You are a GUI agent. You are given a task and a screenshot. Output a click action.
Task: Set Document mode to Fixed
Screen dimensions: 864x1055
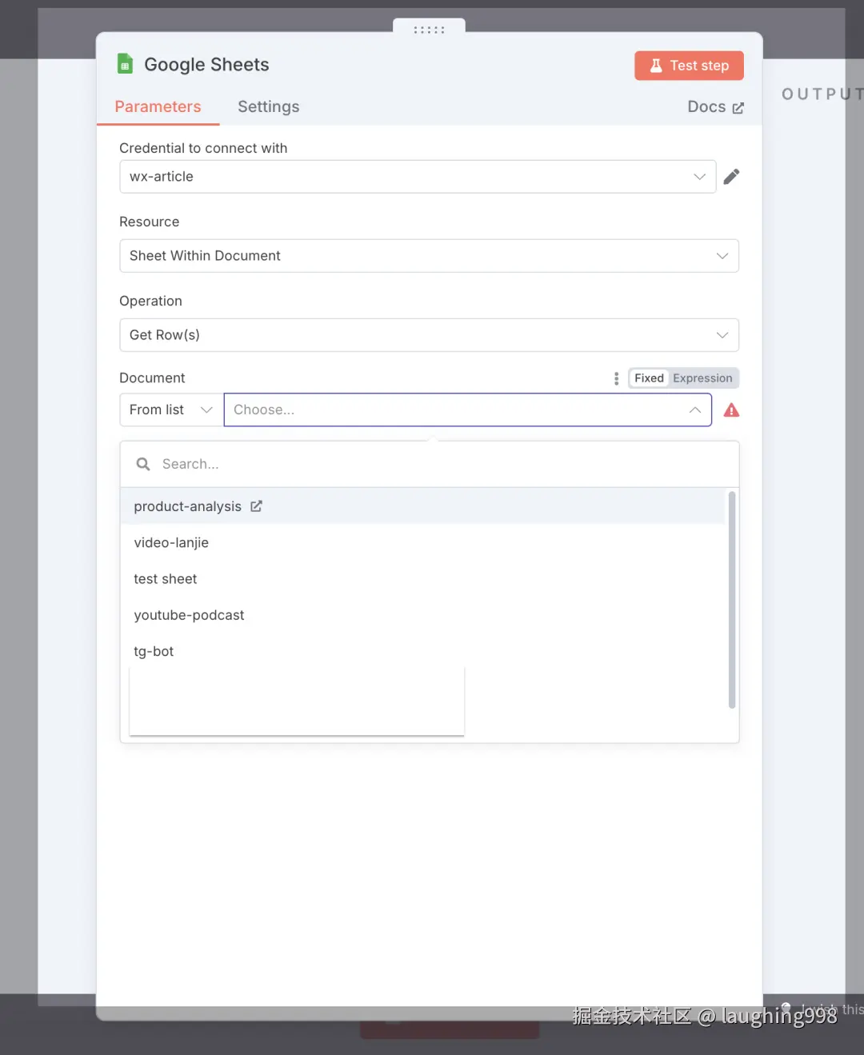[x=649, y=378]
